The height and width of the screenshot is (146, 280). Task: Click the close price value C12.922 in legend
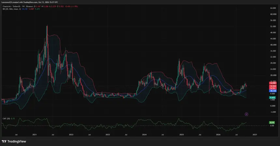(x=60, y=7)
